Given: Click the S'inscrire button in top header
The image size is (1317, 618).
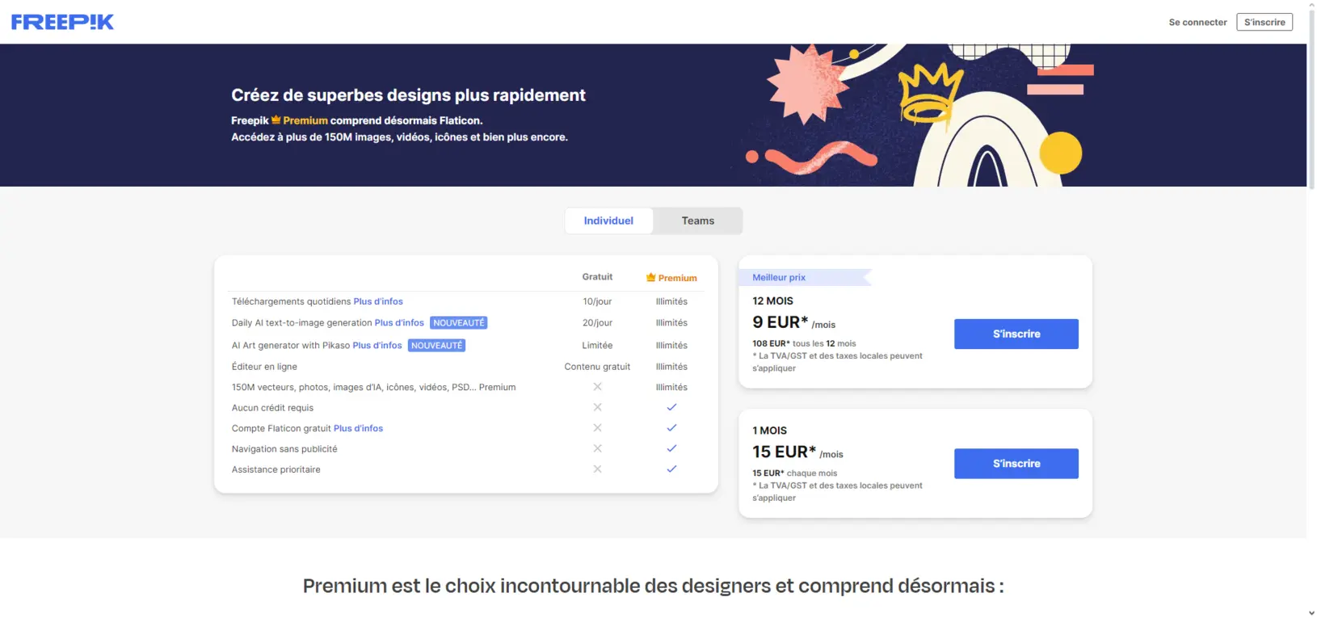Looking at the screenshot, I should 1264,22.
